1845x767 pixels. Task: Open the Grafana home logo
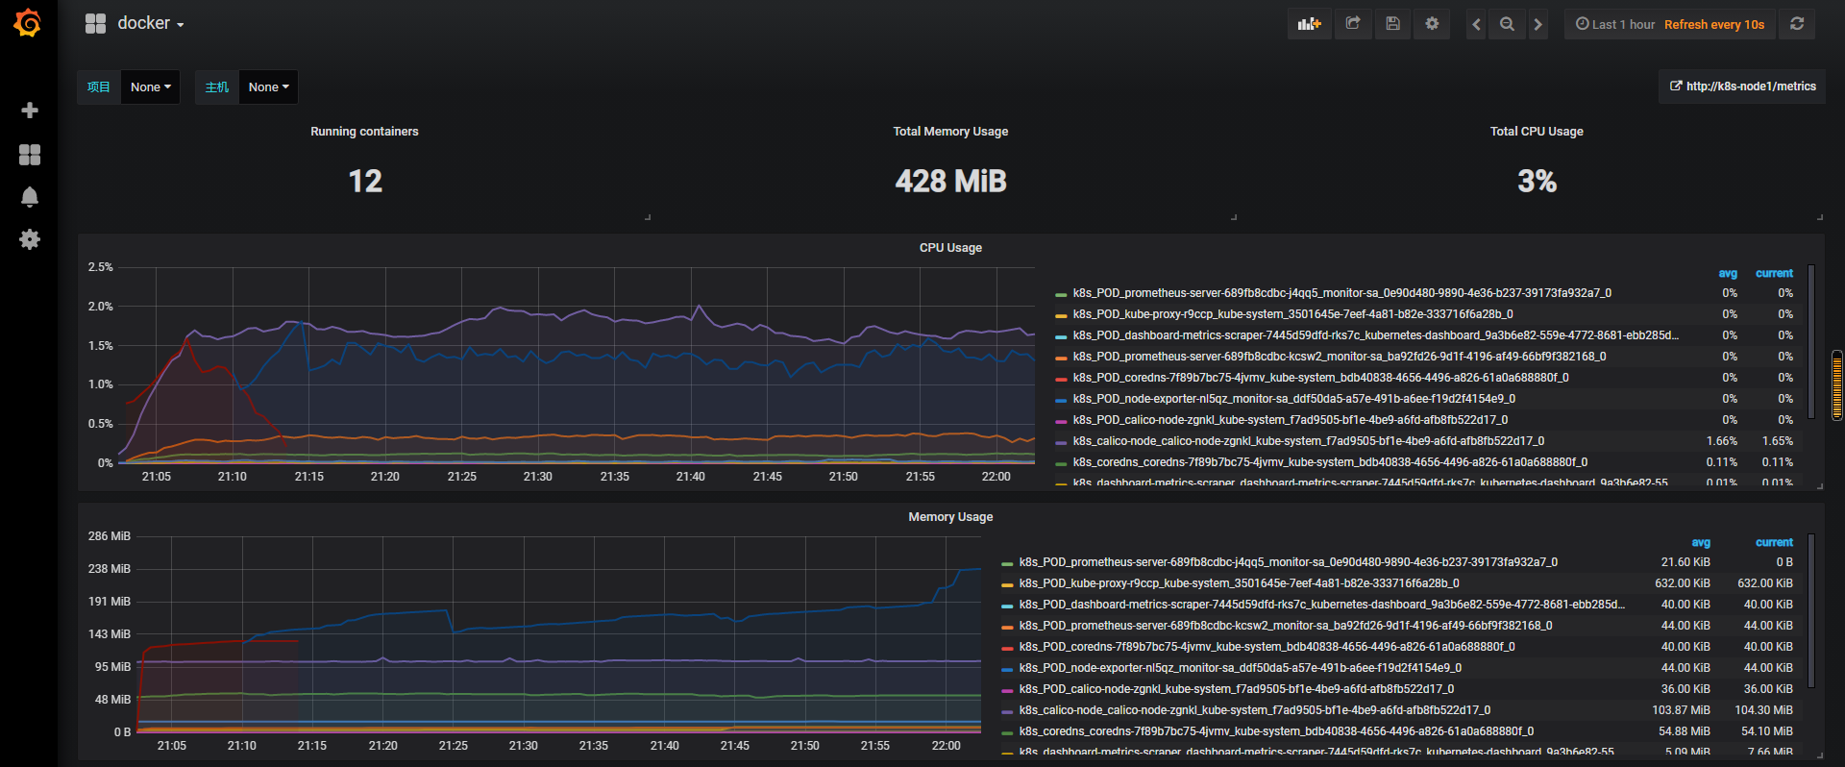(x=28, y=23)
